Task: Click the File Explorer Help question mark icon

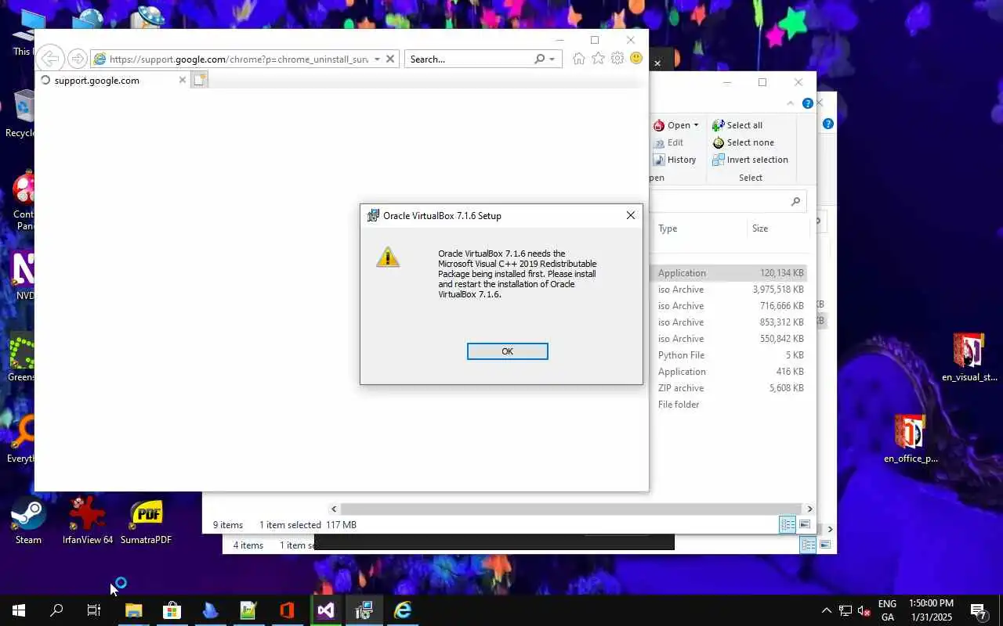Action: click(x=808, y=103)
